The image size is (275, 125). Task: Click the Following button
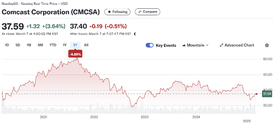(117, 12)
